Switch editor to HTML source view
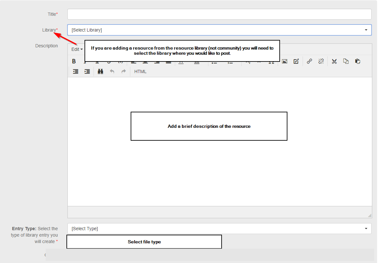Viewport: 380px width, 263px height. (140, 71)
